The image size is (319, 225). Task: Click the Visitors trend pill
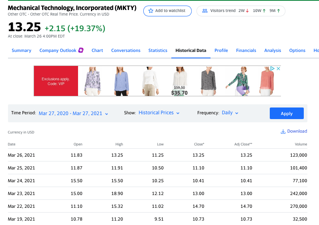(x=241, y=11)
